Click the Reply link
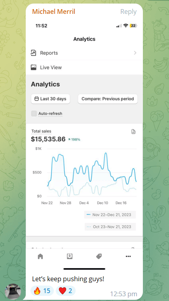This screenshot has width=169, height=301. tap(128, 12)
